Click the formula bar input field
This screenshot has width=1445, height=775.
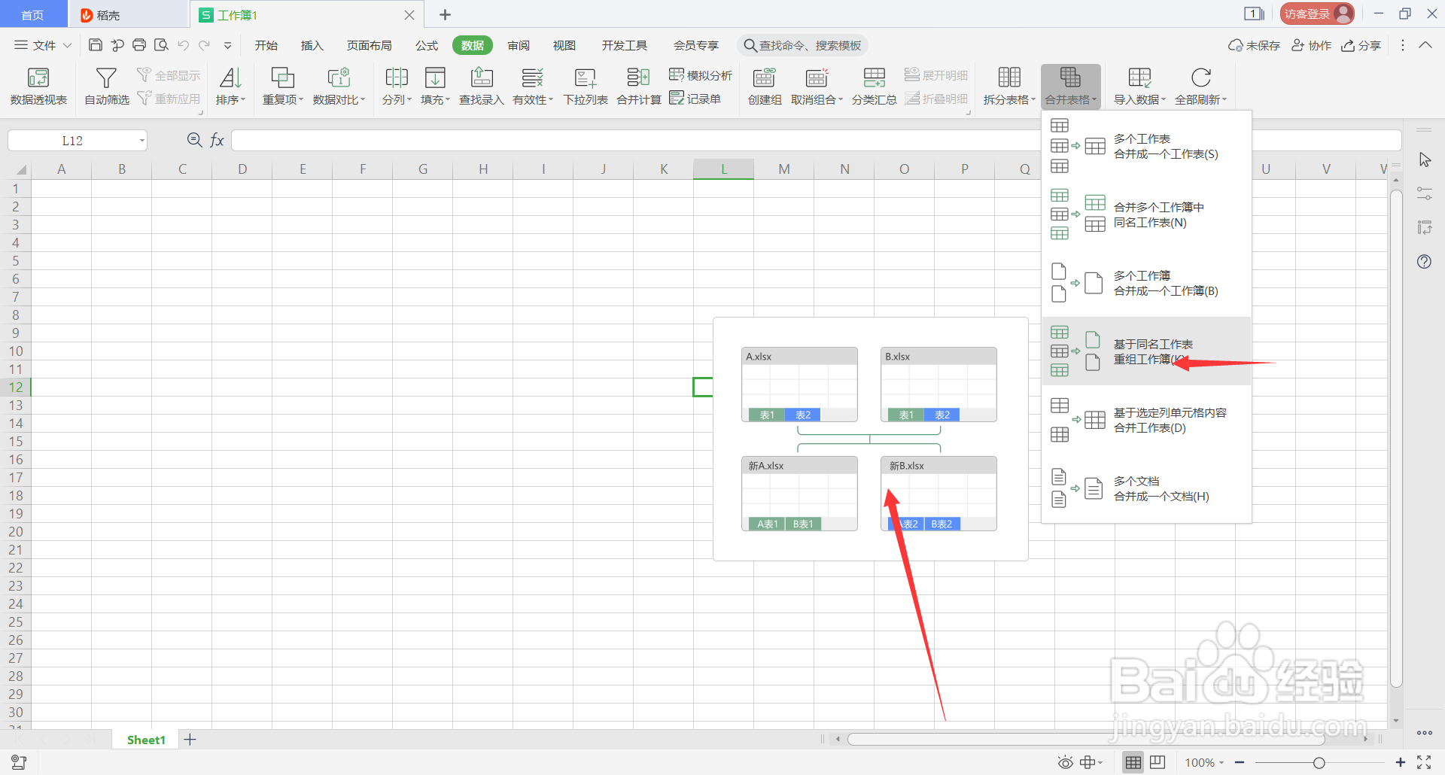tap(816, 140)
